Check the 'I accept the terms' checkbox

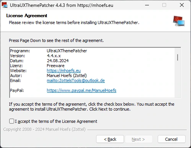[x=11, y=121]
